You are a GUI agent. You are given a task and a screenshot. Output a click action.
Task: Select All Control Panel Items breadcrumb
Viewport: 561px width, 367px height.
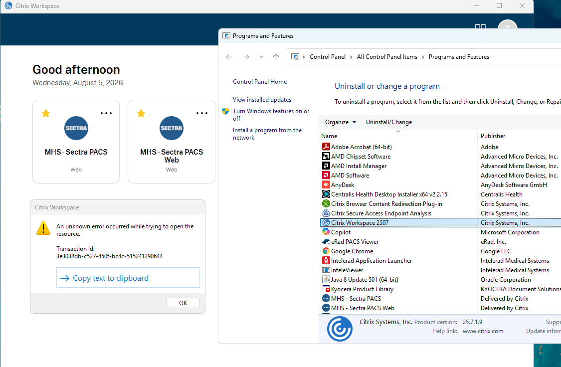pos(387,57)
